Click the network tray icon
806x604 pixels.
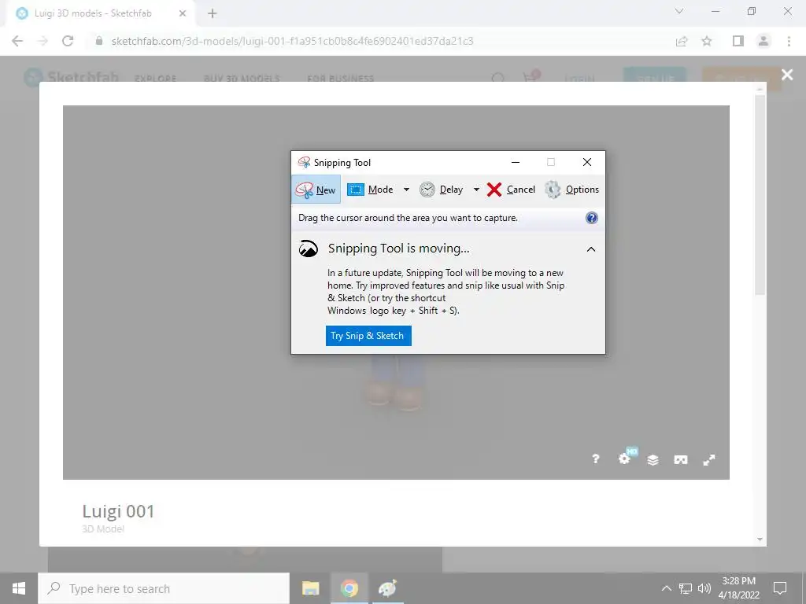point(686,588)
